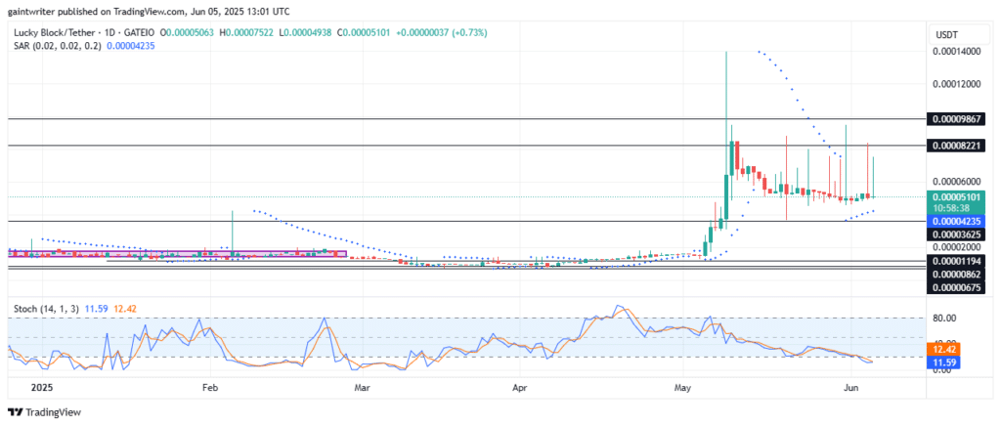This screenshot has width=1001, height=426.
Task: Click the TradingView logo at bottom left
Action: (44, 412)
